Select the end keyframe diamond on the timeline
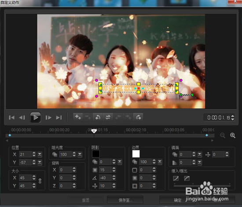 207,135
